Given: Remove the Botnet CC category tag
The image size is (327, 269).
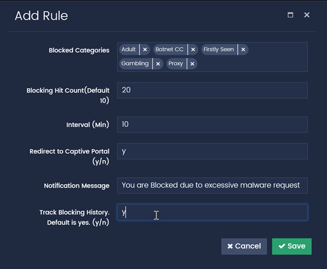Looking at the screenshot, I should tap(193, 50).
